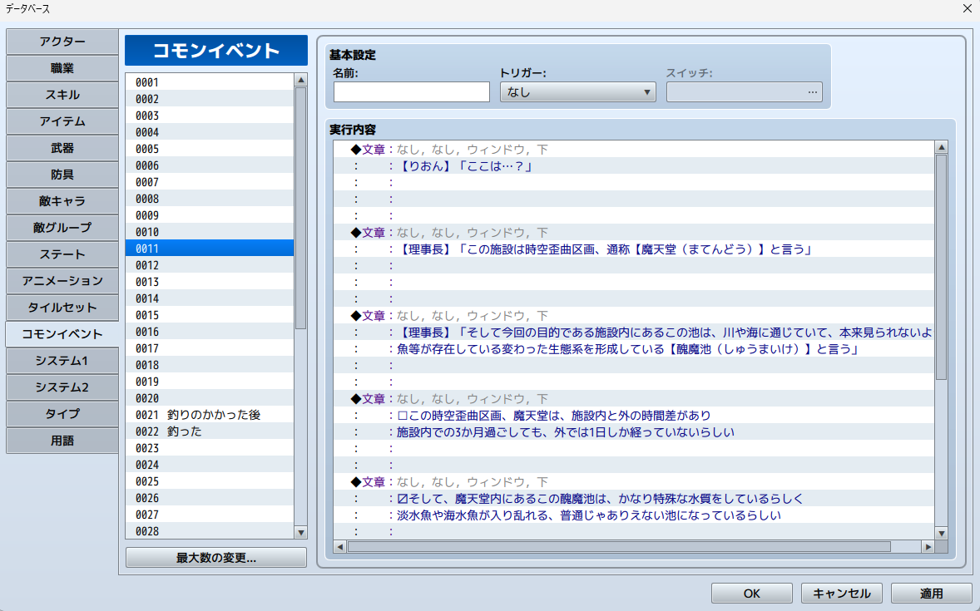Confirm with the OK button
Viewport: 980px width, 611px height.
[x=752, y=594]
